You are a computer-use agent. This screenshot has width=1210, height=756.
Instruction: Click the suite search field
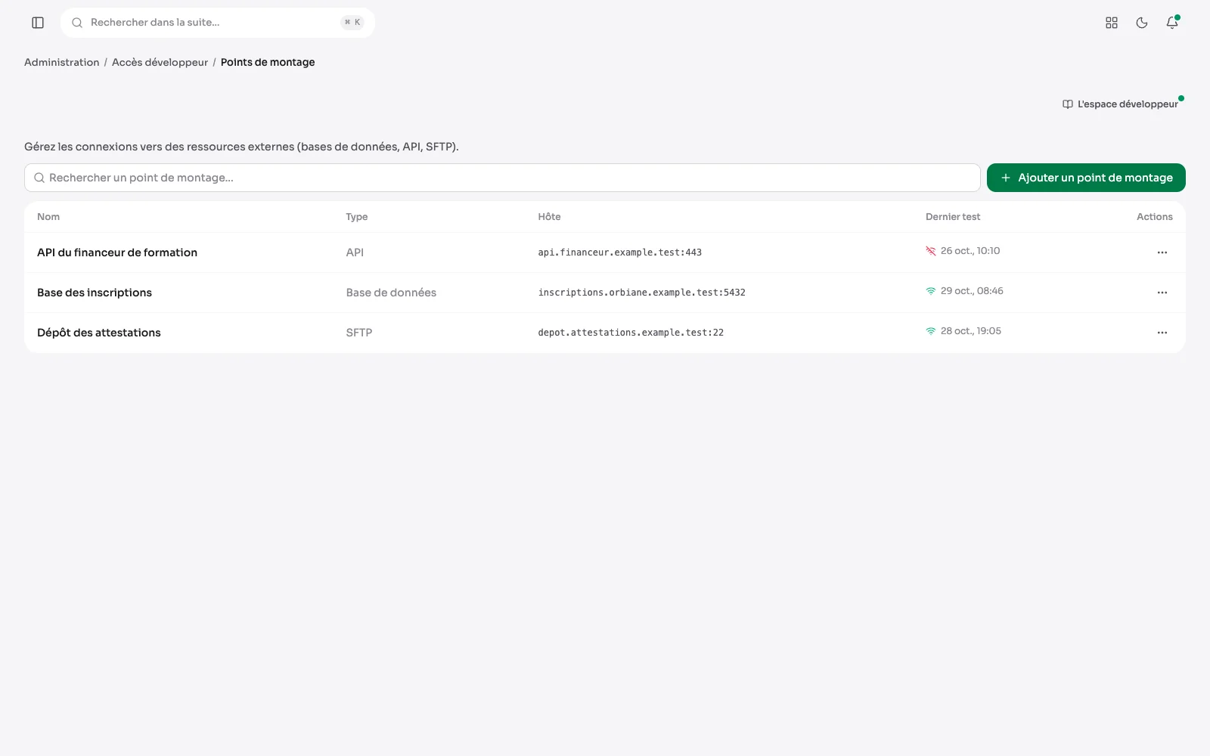(x=218, y=23)
